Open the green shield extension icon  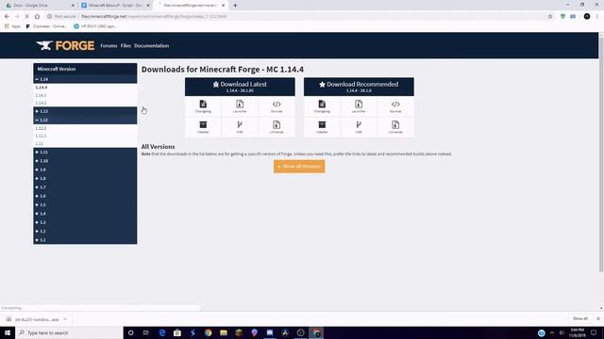tap(562, 17)
